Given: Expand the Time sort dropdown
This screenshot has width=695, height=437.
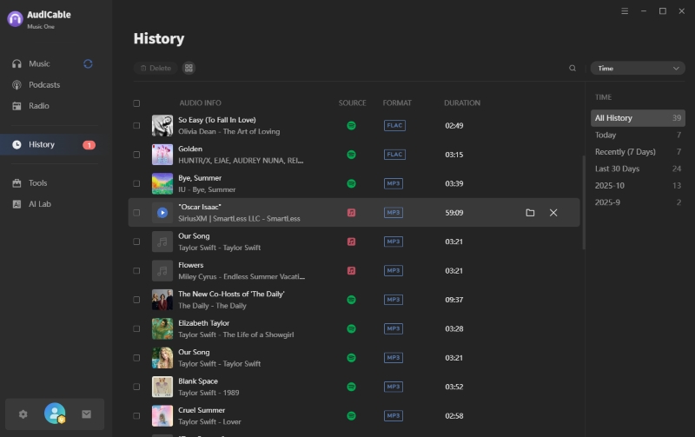Looking at the screenshot, I should coord(638,69).
